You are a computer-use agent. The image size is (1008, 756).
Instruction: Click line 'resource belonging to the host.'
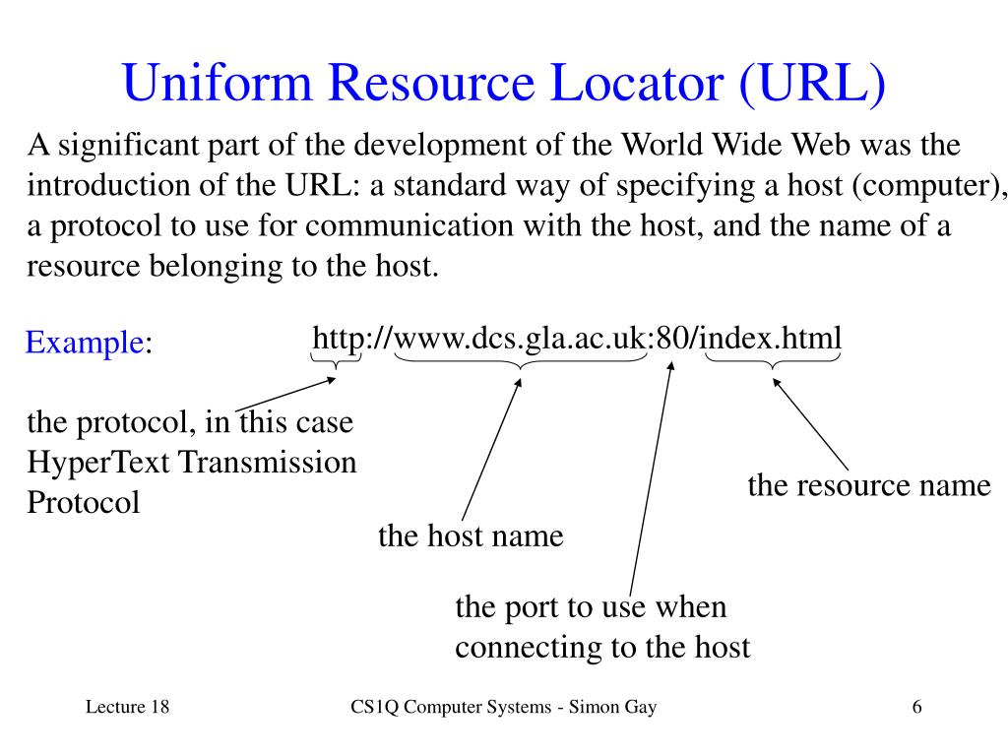(232, 266)
